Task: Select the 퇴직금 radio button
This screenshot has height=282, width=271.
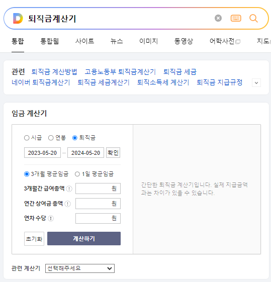Action: pos(75,138)
